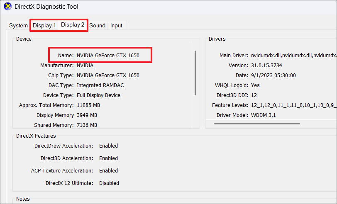
Task: Click the DirectX Diagnostic Tool title icon
Action: tap(8, 7)
